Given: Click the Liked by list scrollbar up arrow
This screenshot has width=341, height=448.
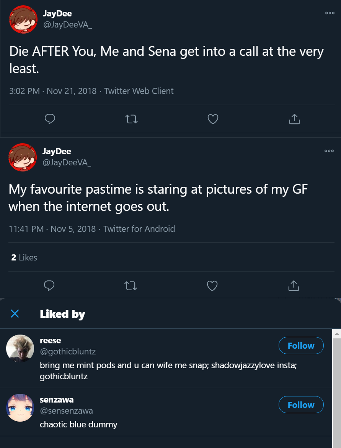Looking at the screenshot, I should [x=337, y=334].
